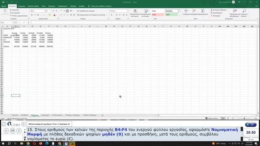Select the Κανονικό cell style
Screen dimensions: 260x146
[x=171, y=11]
